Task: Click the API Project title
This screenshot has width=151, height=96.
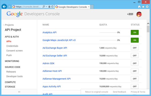Action: [13, 30]
